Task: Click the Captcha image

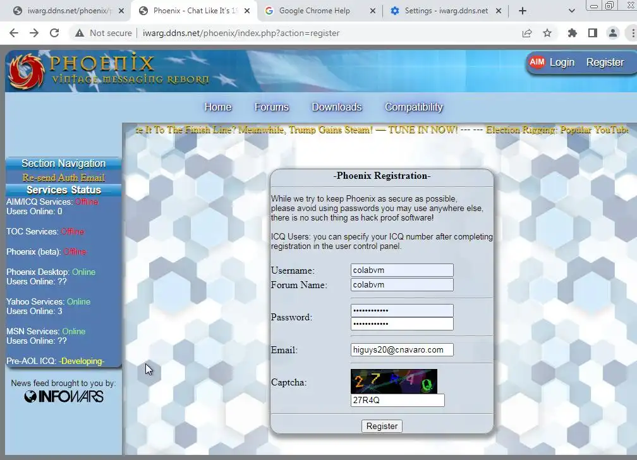Action: (x=394, y=381)
